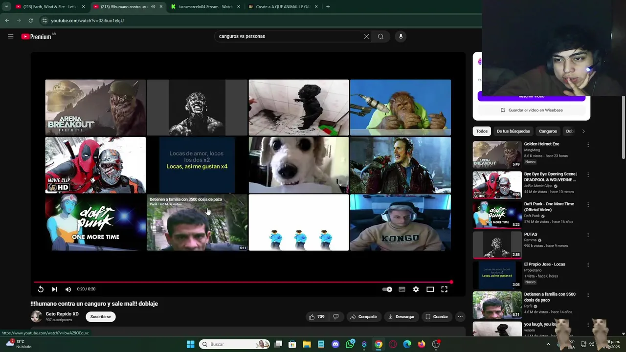Image resolution: width=626 pixels, height=352 pixels.
Task: Toggle the autoplay switch in the player
Action: pyautogui.click(x=387, y=289)
